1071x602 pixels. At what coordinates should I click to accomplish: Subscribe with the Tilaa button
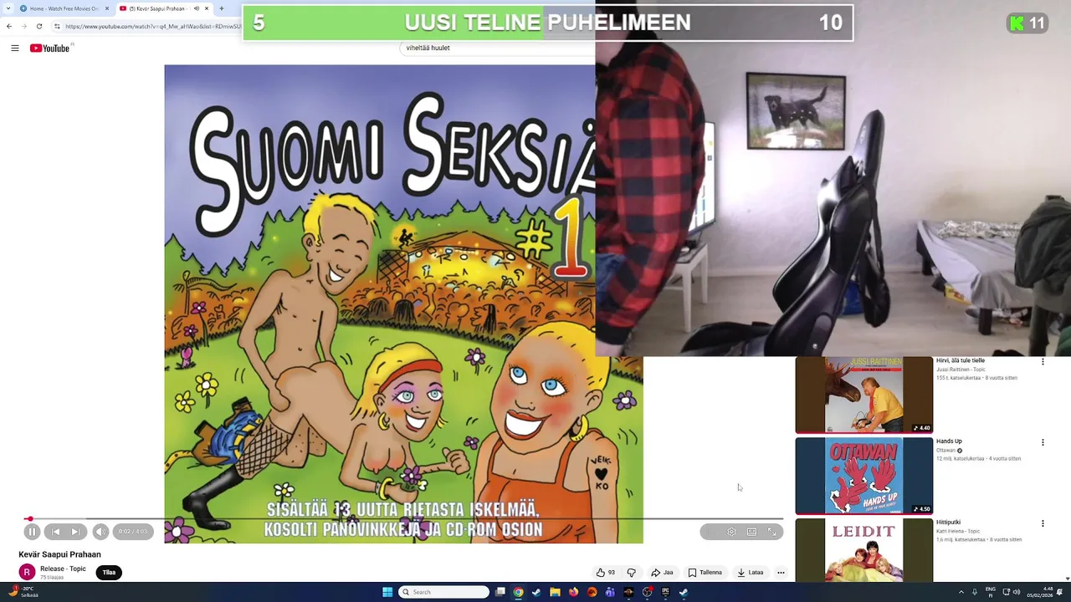point(109,573)
